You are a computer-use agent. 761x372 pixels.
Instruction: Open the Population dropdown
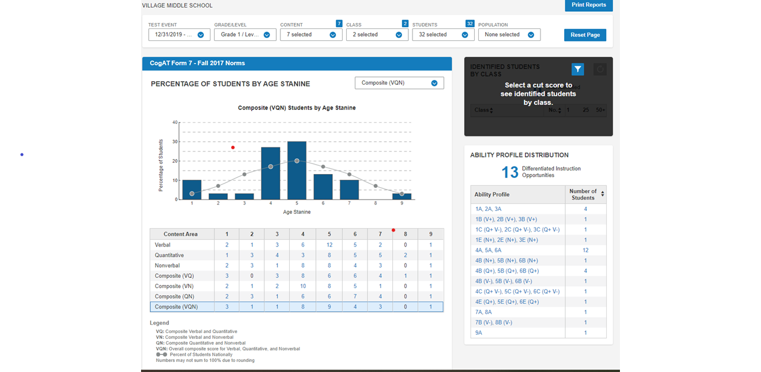tap(509, 35)
